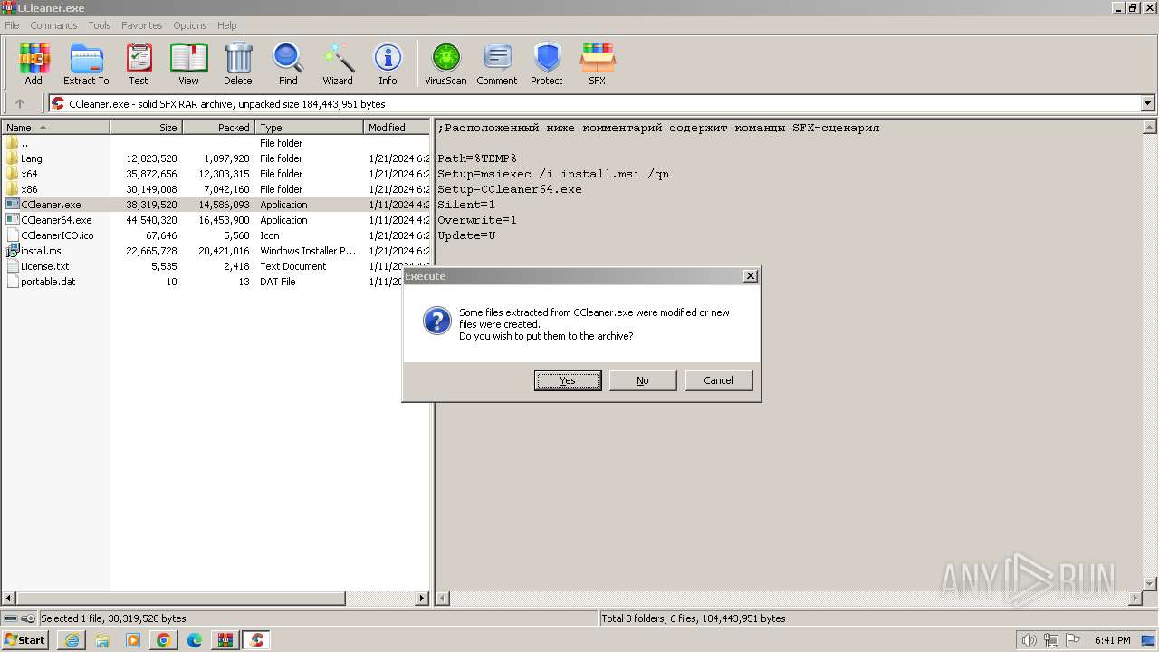Viewport: 1159px width, 652px height.
Task: Select the License.txt file icon
Action: (12, 266)
